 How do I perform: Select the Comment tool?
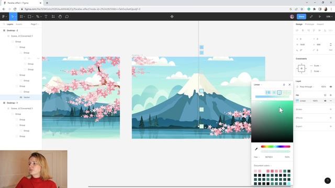[67, 16]
